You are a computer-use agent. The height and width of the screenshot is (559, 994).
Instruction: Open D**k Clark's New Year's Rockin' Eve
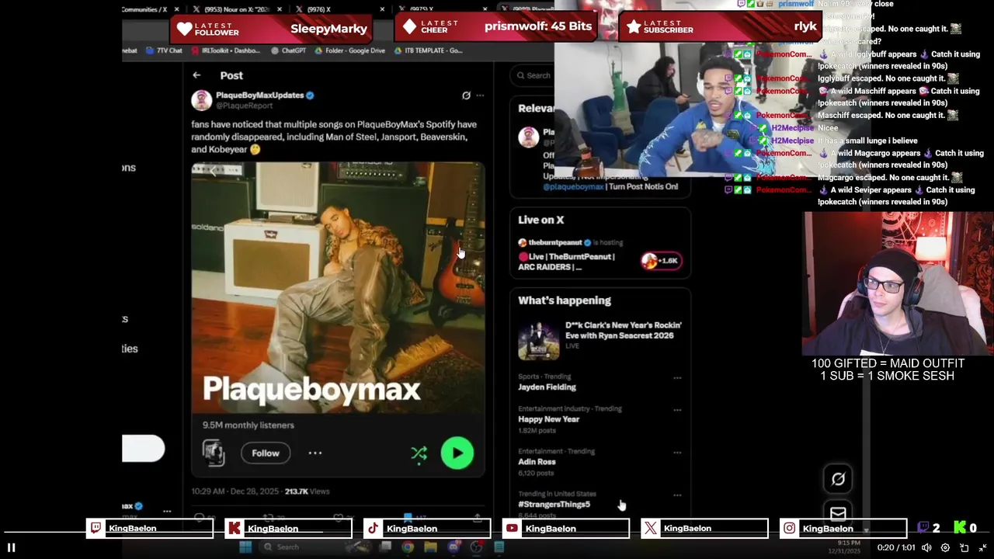point(624,330)
